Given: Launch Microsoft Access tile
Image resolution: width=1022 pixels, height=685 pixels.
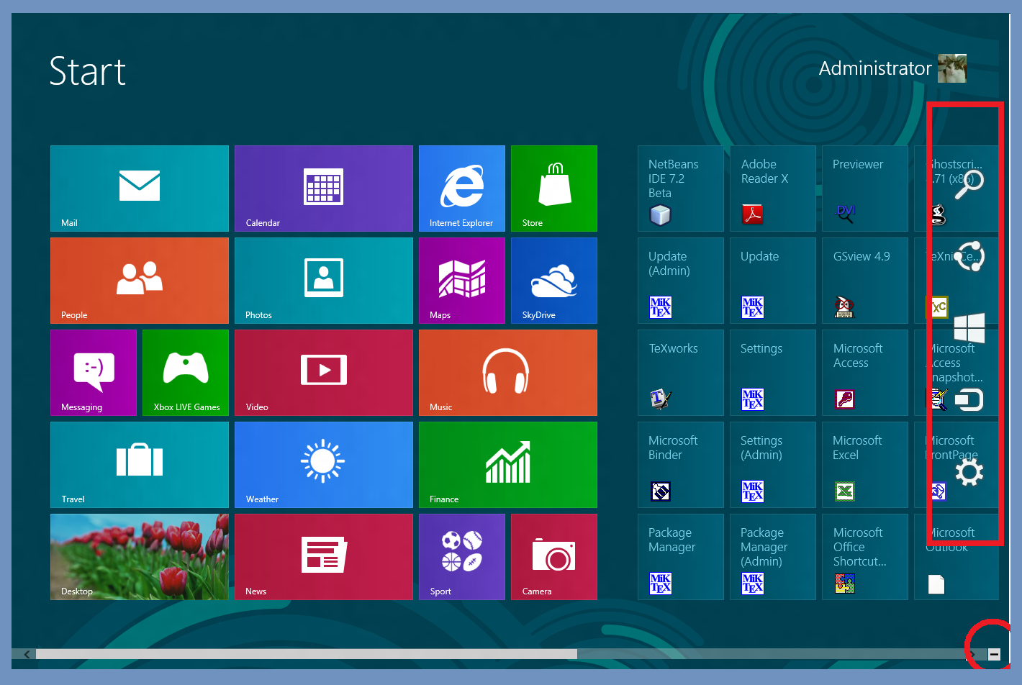Looking at the screenshot, I should 865,373.
